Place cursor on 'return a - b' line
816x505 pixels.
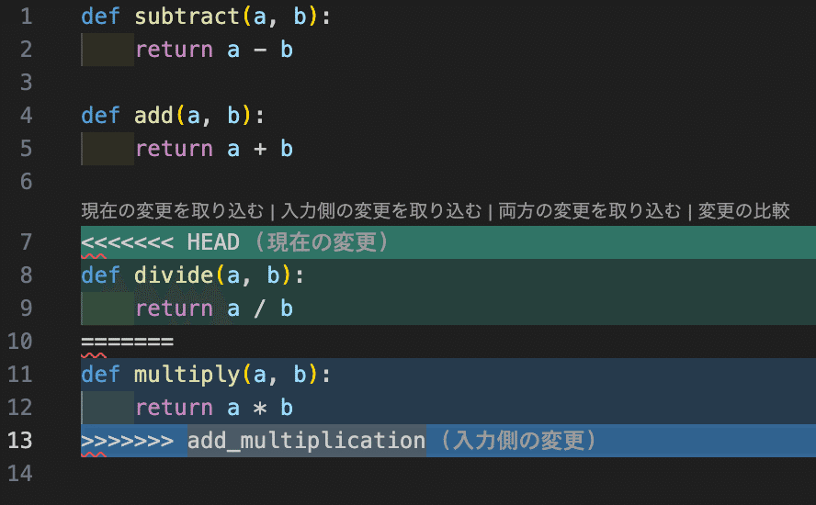pos(448,50)
